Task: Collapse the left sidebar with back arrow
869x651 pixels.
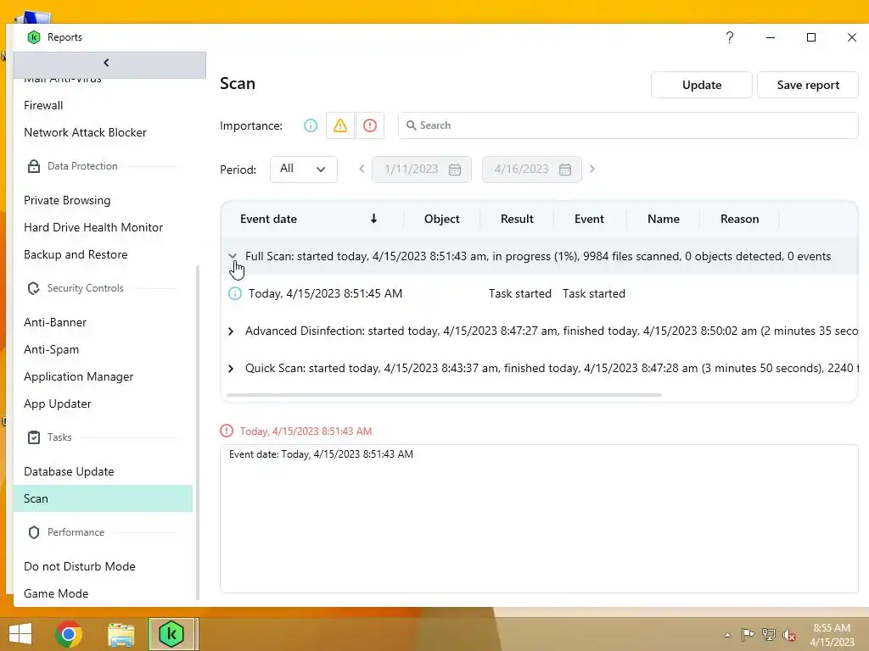Action: [106, 63]
